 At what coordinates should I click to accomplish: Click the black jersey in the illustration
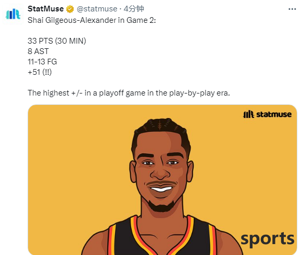click(x=162, y=238)
